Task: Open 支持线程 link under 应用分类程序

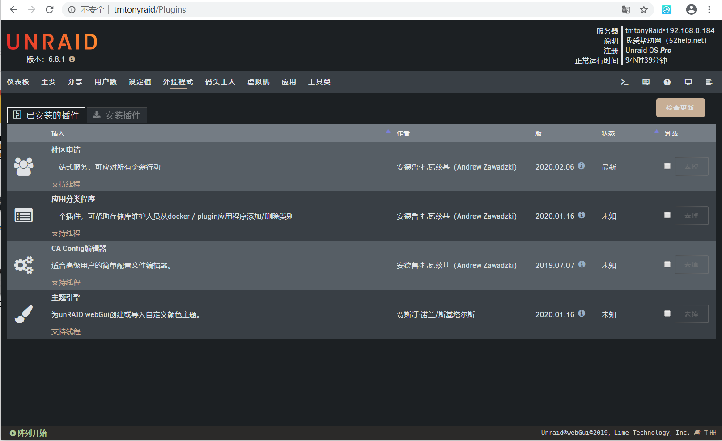Action: pyautogui.click(x=66, y=233)
